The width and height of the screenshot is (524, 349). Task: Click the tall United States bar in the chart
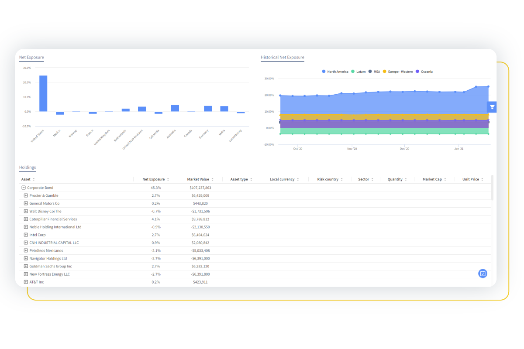(x=42, y=94)
